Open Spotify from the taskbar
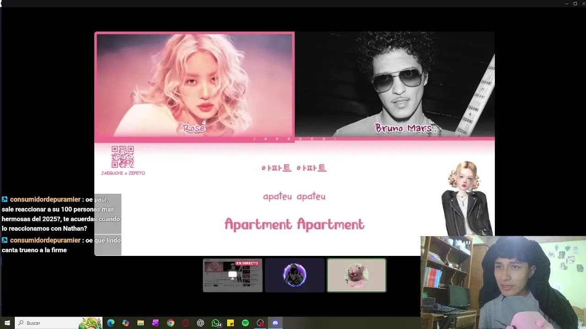586x329 pixels. click(245, 323)
